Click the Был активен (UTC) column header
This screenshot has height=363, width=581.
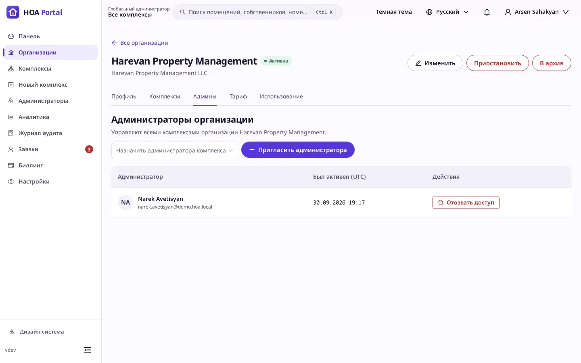point(339,177)
